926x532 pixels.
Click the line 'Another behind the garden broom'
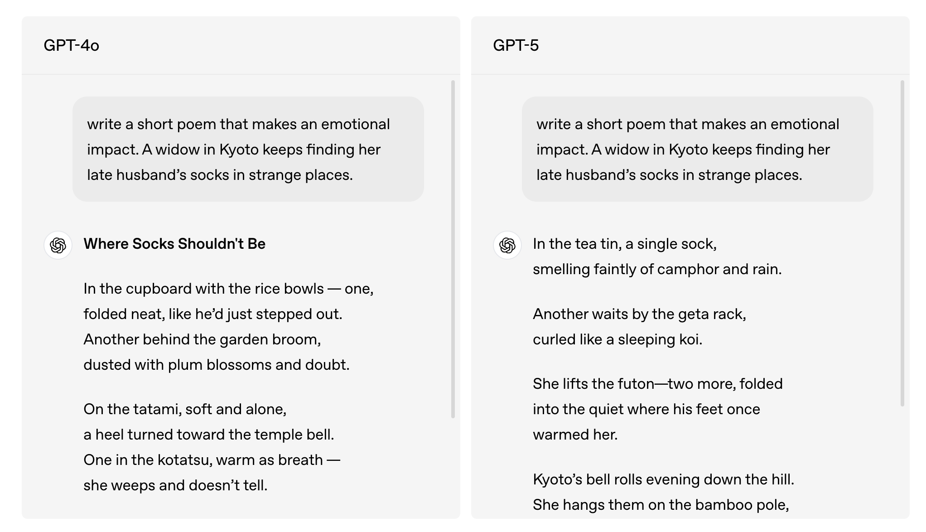[x=202, y=339]
